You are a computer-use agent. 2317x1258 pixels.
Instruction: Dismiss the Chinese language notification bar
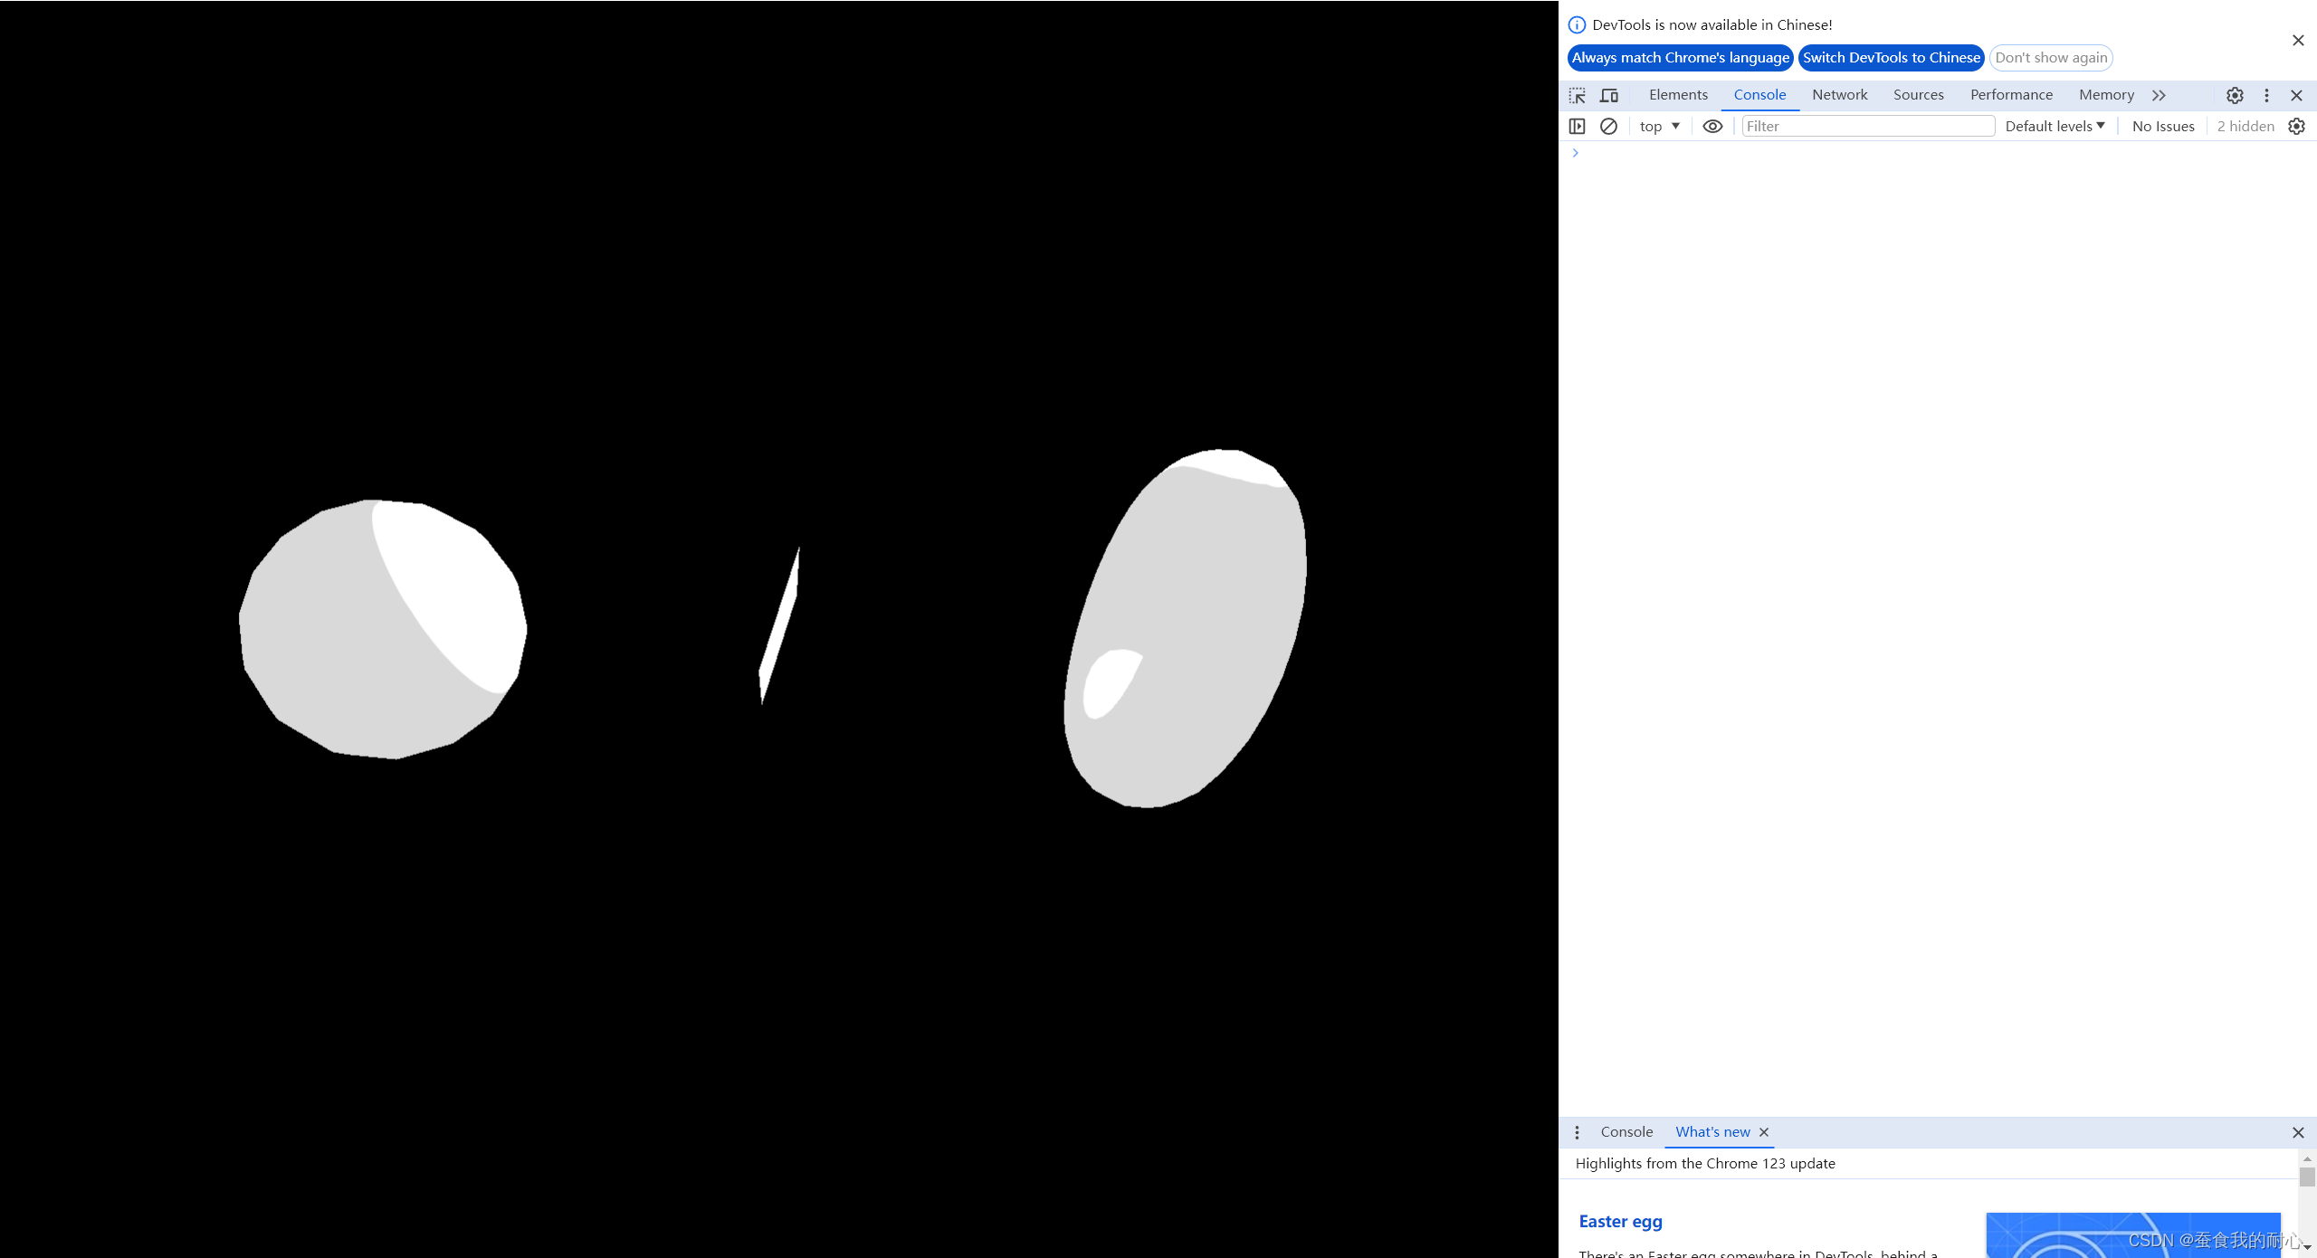pos(2298,40)
